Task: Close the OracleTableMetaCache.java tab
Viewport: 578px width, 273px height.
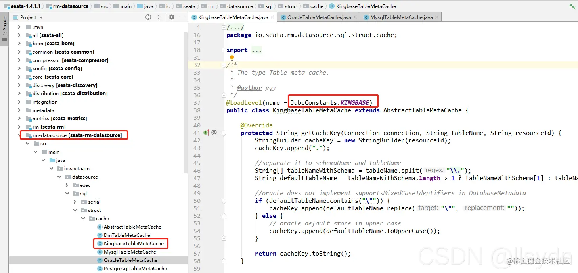Action: click(355, 17)
